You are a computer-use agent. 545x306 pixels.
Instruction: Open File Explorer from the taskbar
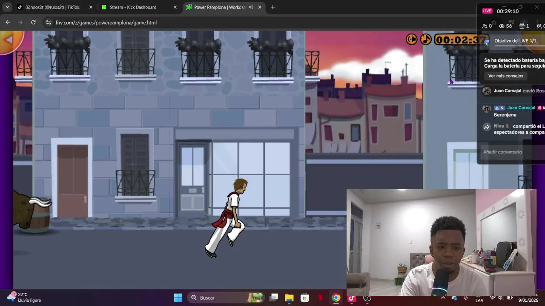[x=289, y=298]
